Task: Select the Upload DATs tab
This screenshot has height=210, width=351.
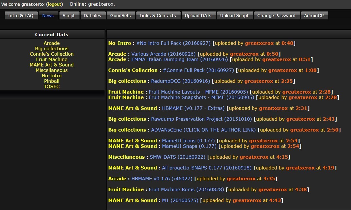Action: 198,16
